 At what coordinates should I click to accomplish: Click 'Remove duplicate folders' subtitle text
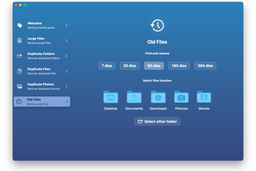tap(44, 58)
